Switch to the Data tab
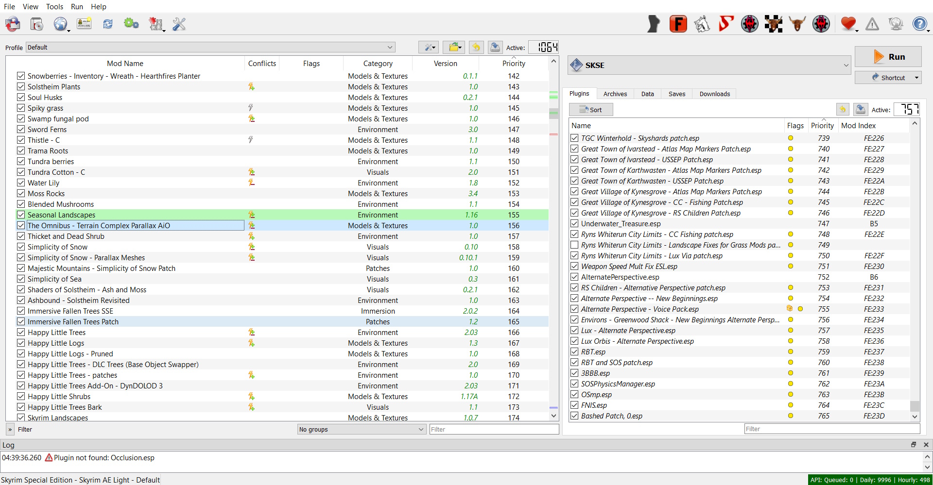This screenshot has width=933, height=485. (648, 94)
